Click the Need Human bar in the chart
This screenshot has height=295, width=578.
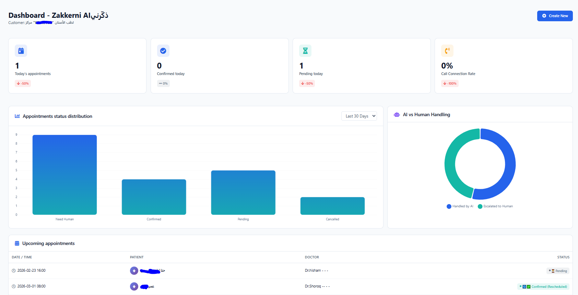coord(64,175)
